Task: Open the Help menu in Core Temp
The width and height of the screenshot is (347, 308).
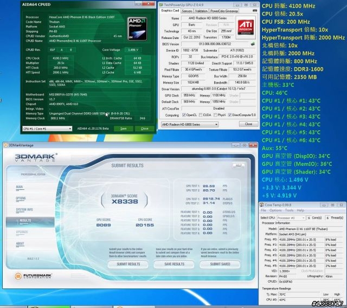Action: (x=300, y=210)
